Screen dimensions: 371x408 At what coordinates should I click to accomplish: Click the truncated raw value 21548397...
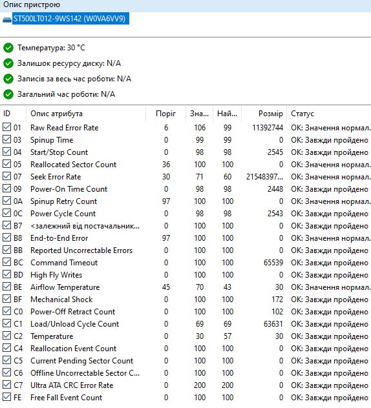point(264,177)
